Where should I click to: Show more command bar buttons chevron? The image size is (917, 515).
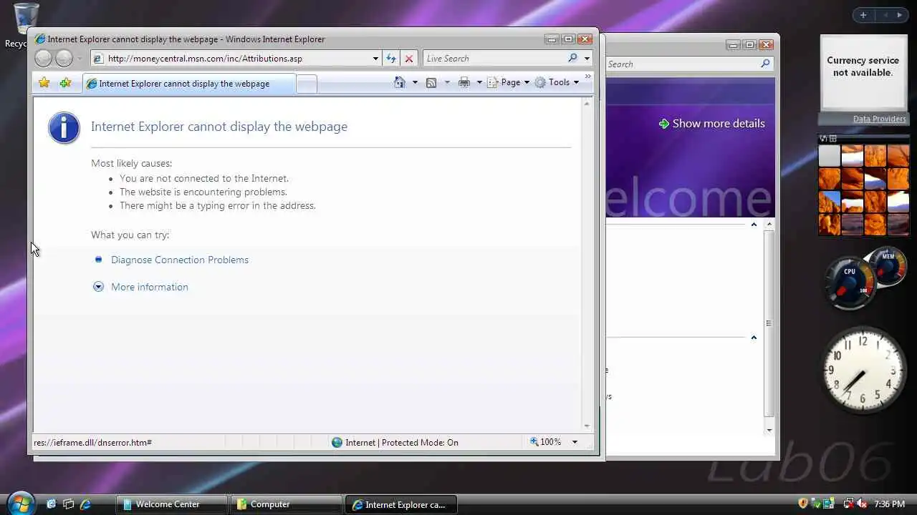click(588, 77)
